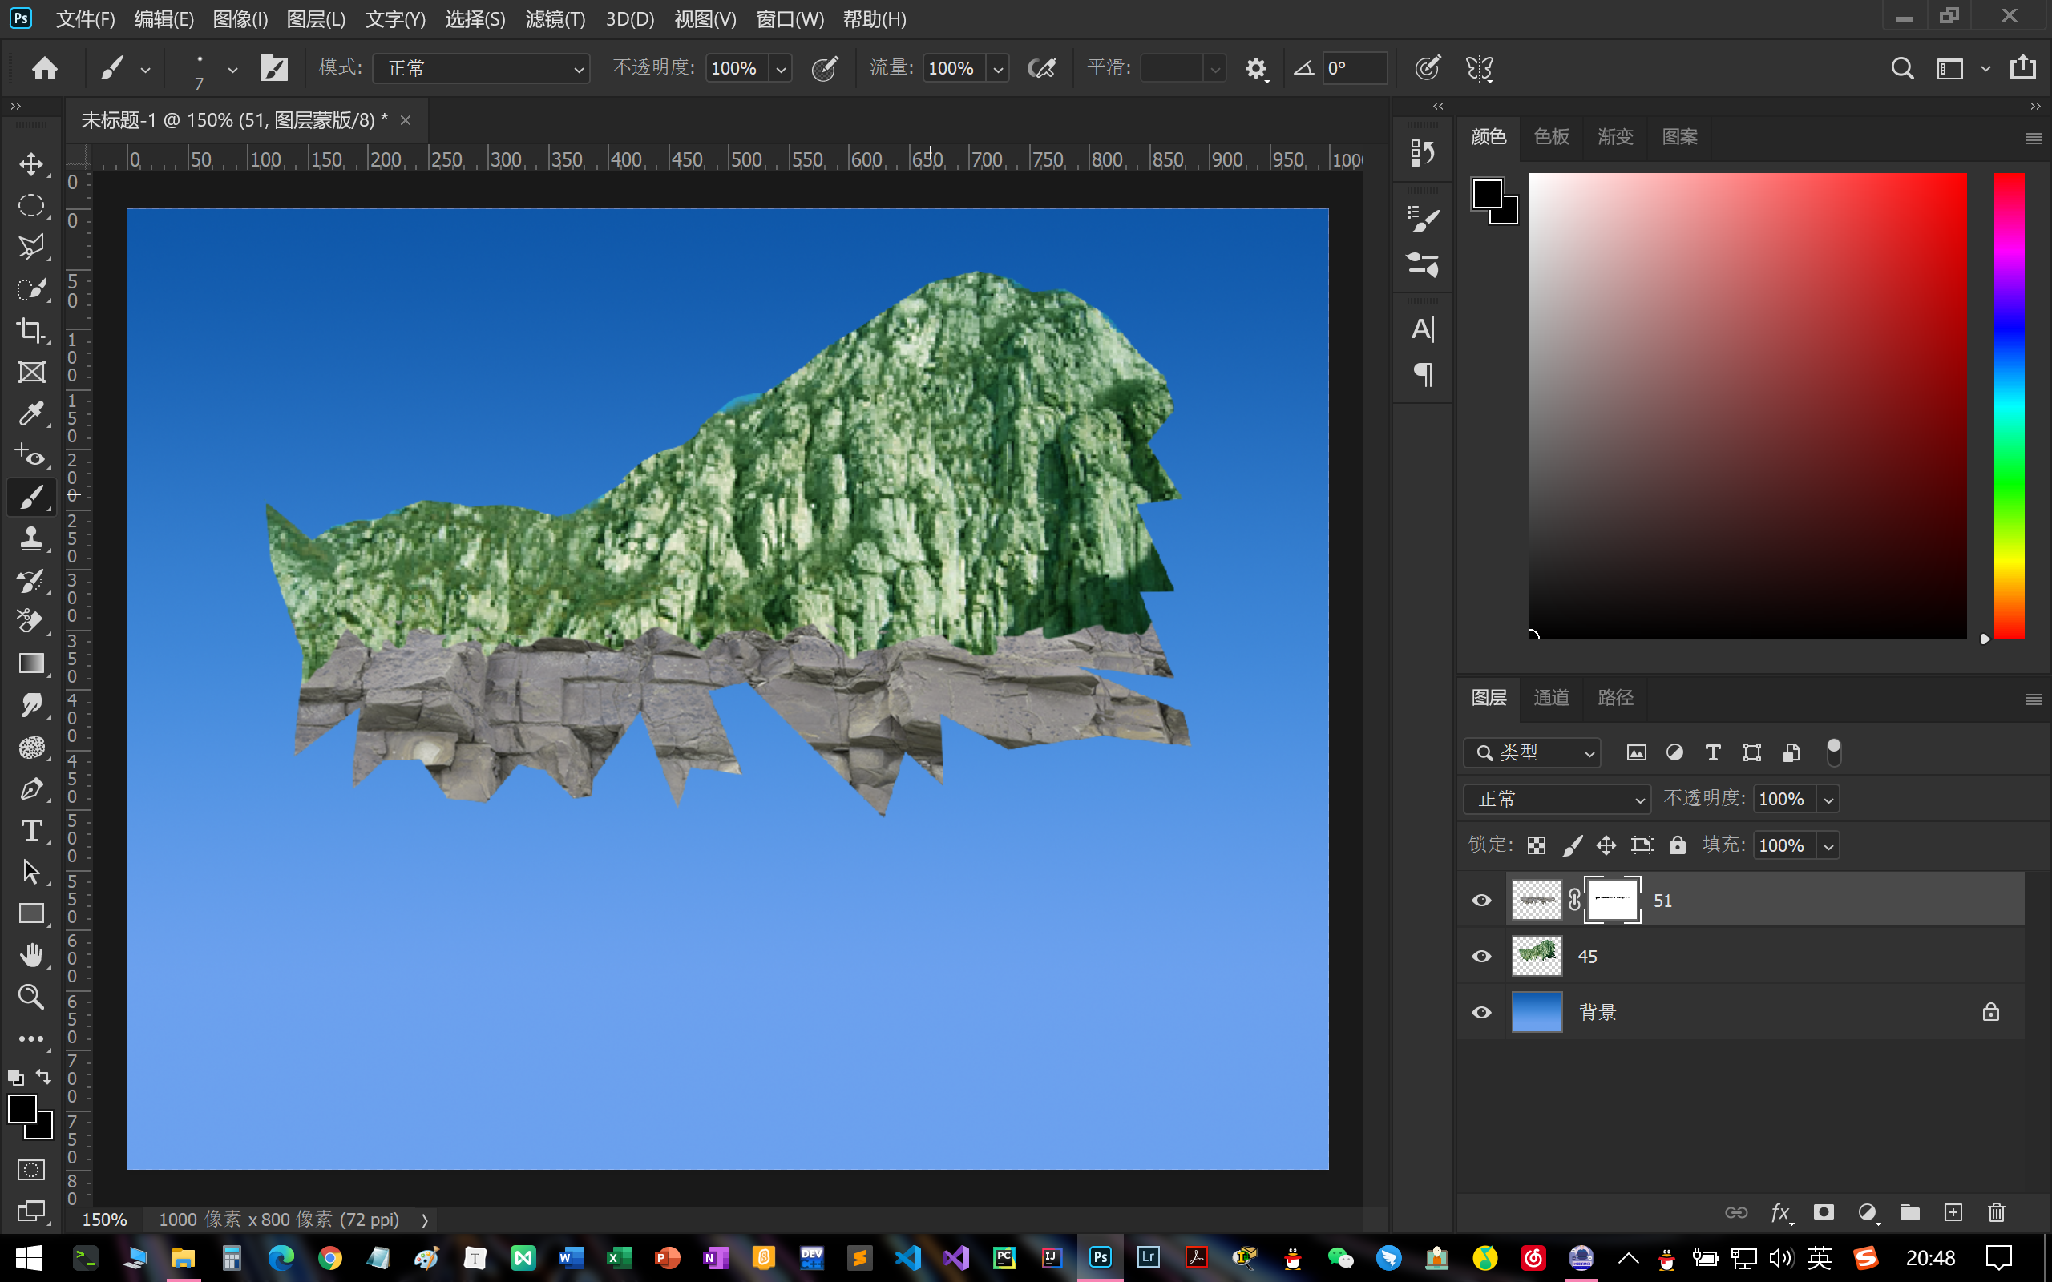Select the Crop tool
Image resolution: width=2052 pixels, height=1282 pixels.
coord(31,330)
